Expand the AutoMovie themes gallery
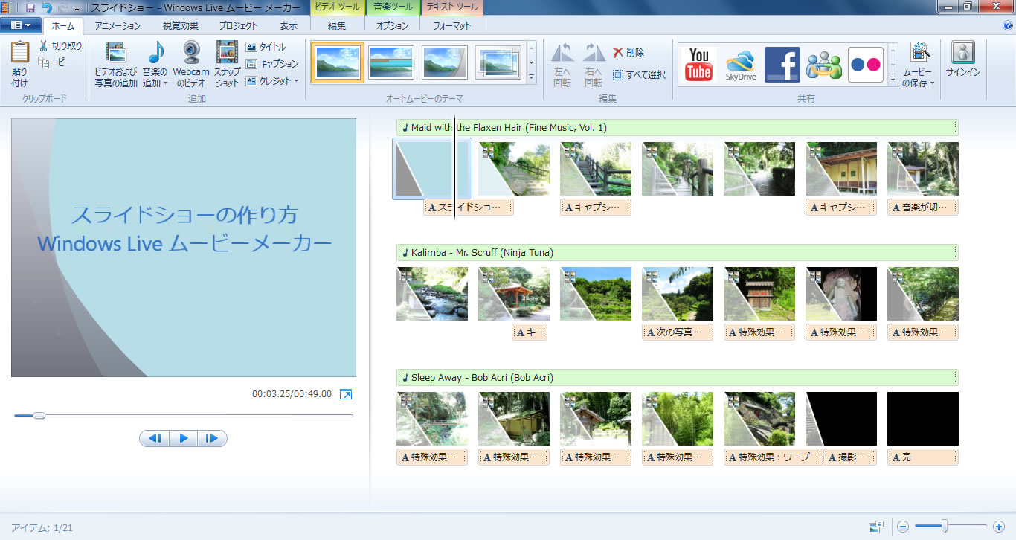The width and height of the screenshot is (1016, 540). click(x=531, y=77)
